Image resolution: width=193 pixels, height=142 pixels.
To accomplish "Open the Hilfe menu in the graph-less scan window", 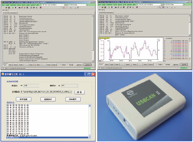I will pyautogui.click(x=38, y=5).
